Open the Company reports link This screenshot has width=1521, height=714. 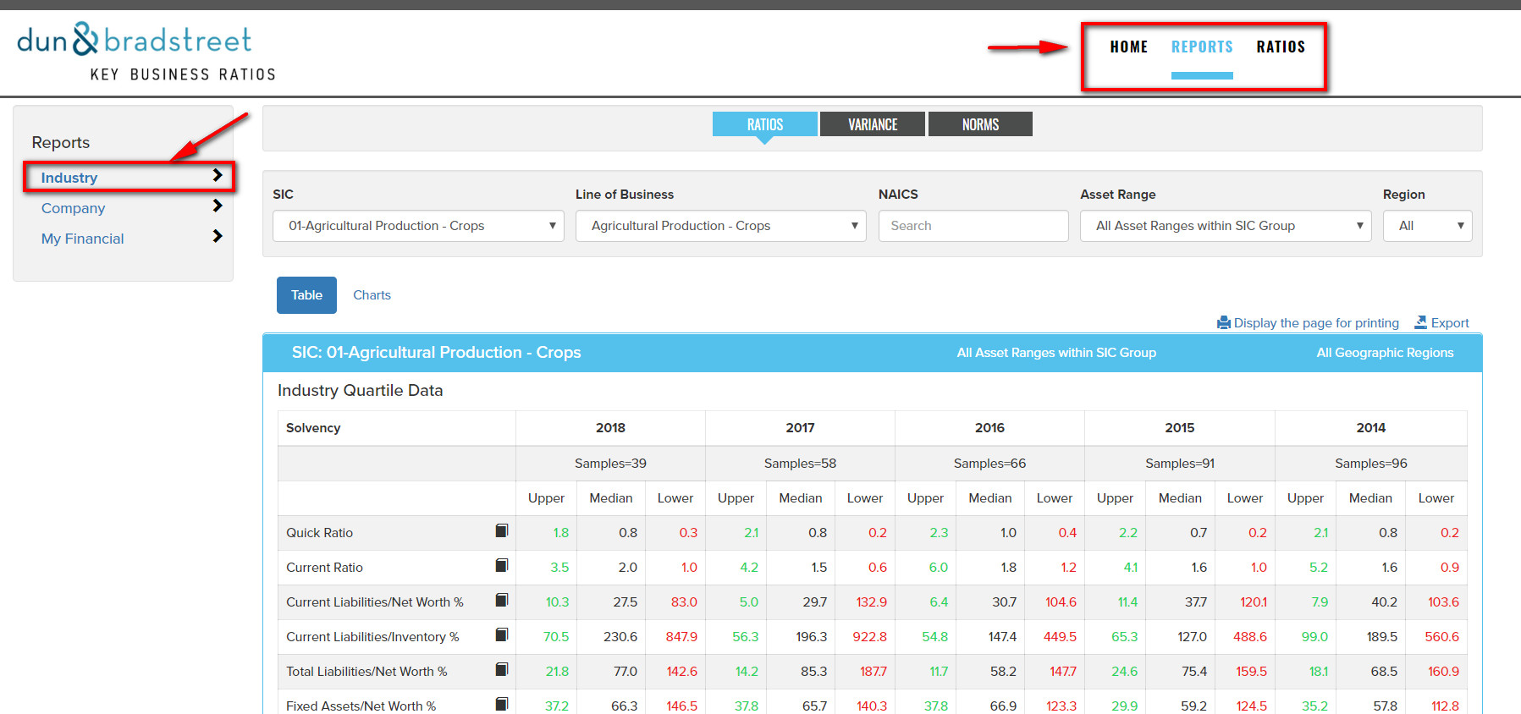pos(73,208)
